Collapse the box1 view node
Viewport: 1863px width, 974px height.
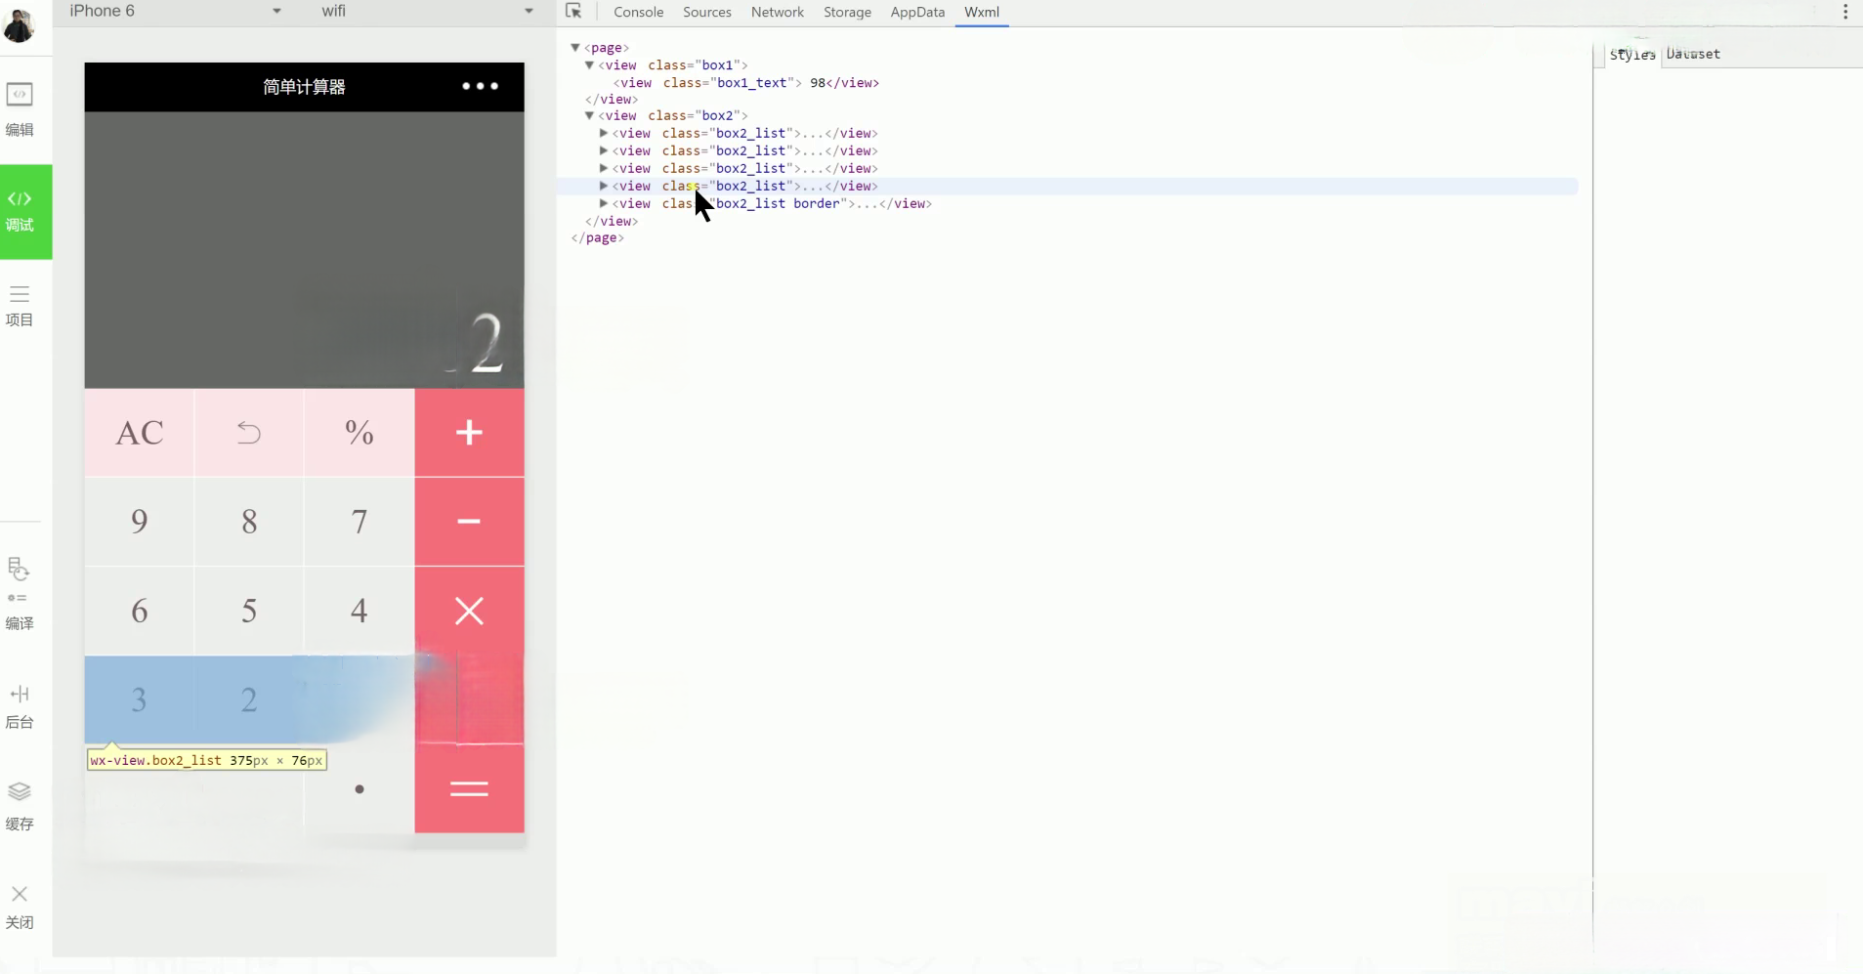click(589, 65)
